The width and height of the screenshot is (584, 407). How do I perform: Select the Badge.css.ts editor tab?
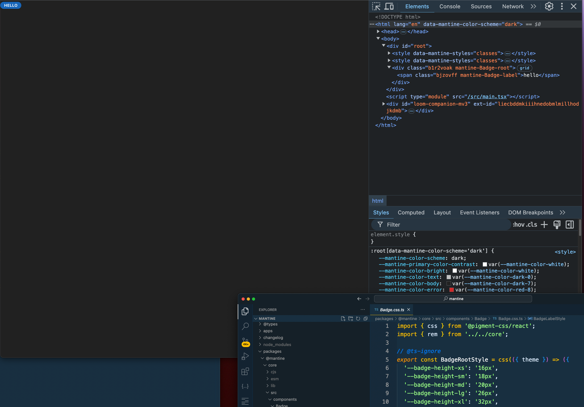click(x=392, y=310)
